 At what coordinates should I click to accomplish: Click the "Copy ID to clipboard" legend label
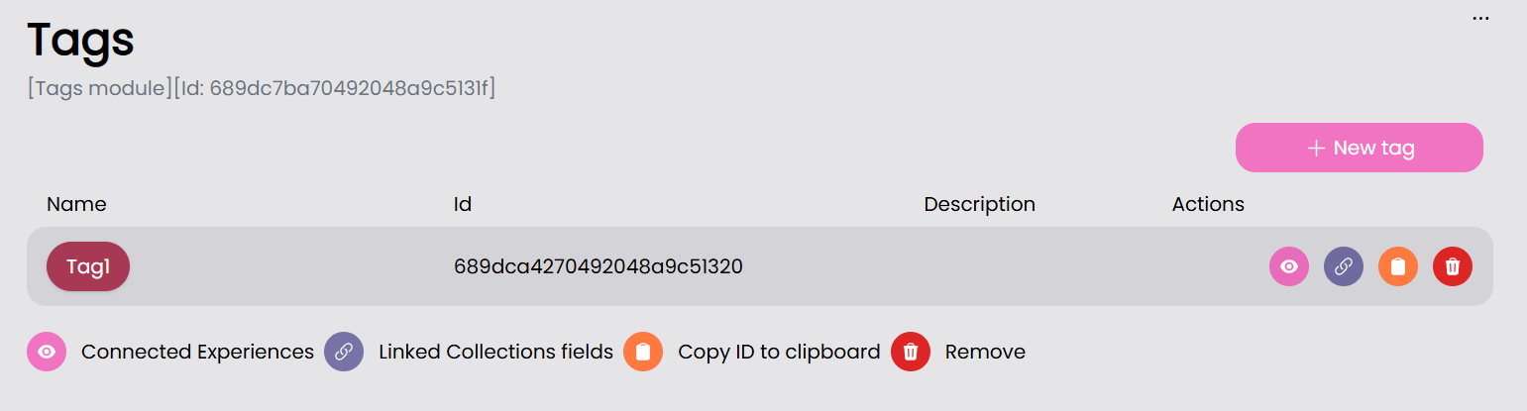[779, 352]
